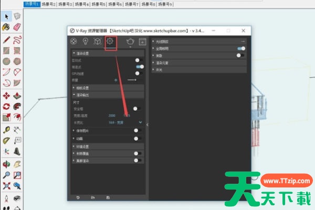Viewport: 315px width, 210px height.
Task: Select the Arc tool
Action: pyautogui.click(x=6, y=72)
